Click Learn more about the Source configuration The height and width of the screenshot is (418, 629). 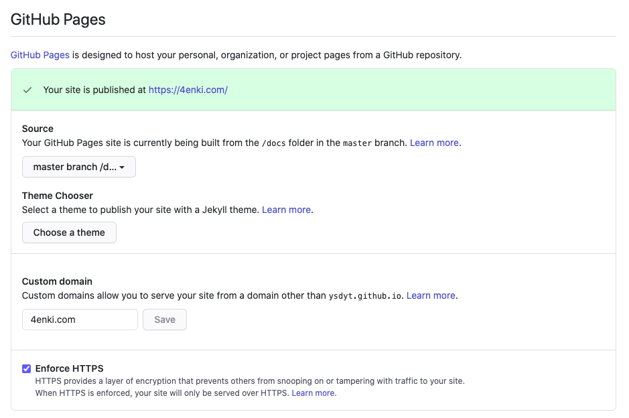point(433,143)
